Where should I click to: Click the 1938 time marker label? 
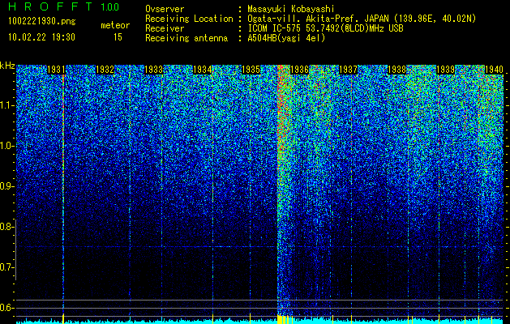click(x=396, y=70)
